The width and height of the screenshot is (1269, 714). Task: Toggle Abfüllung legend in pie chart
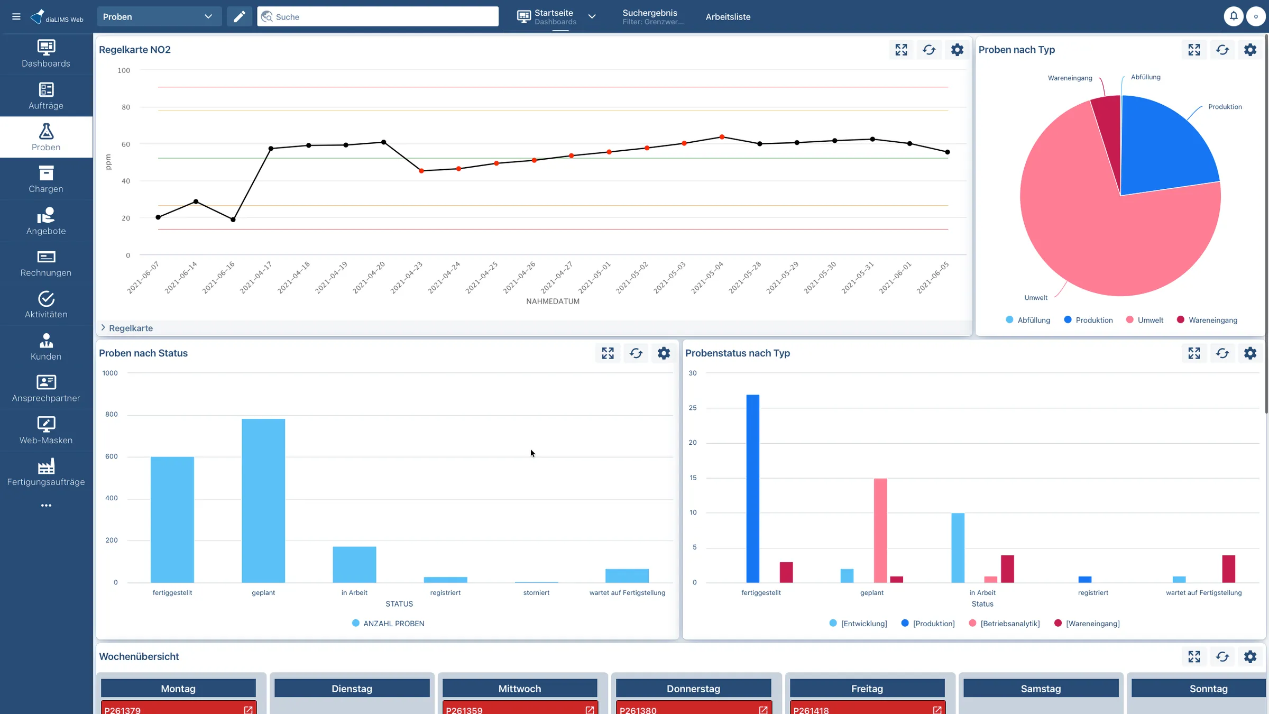[x=1028, y=320]
